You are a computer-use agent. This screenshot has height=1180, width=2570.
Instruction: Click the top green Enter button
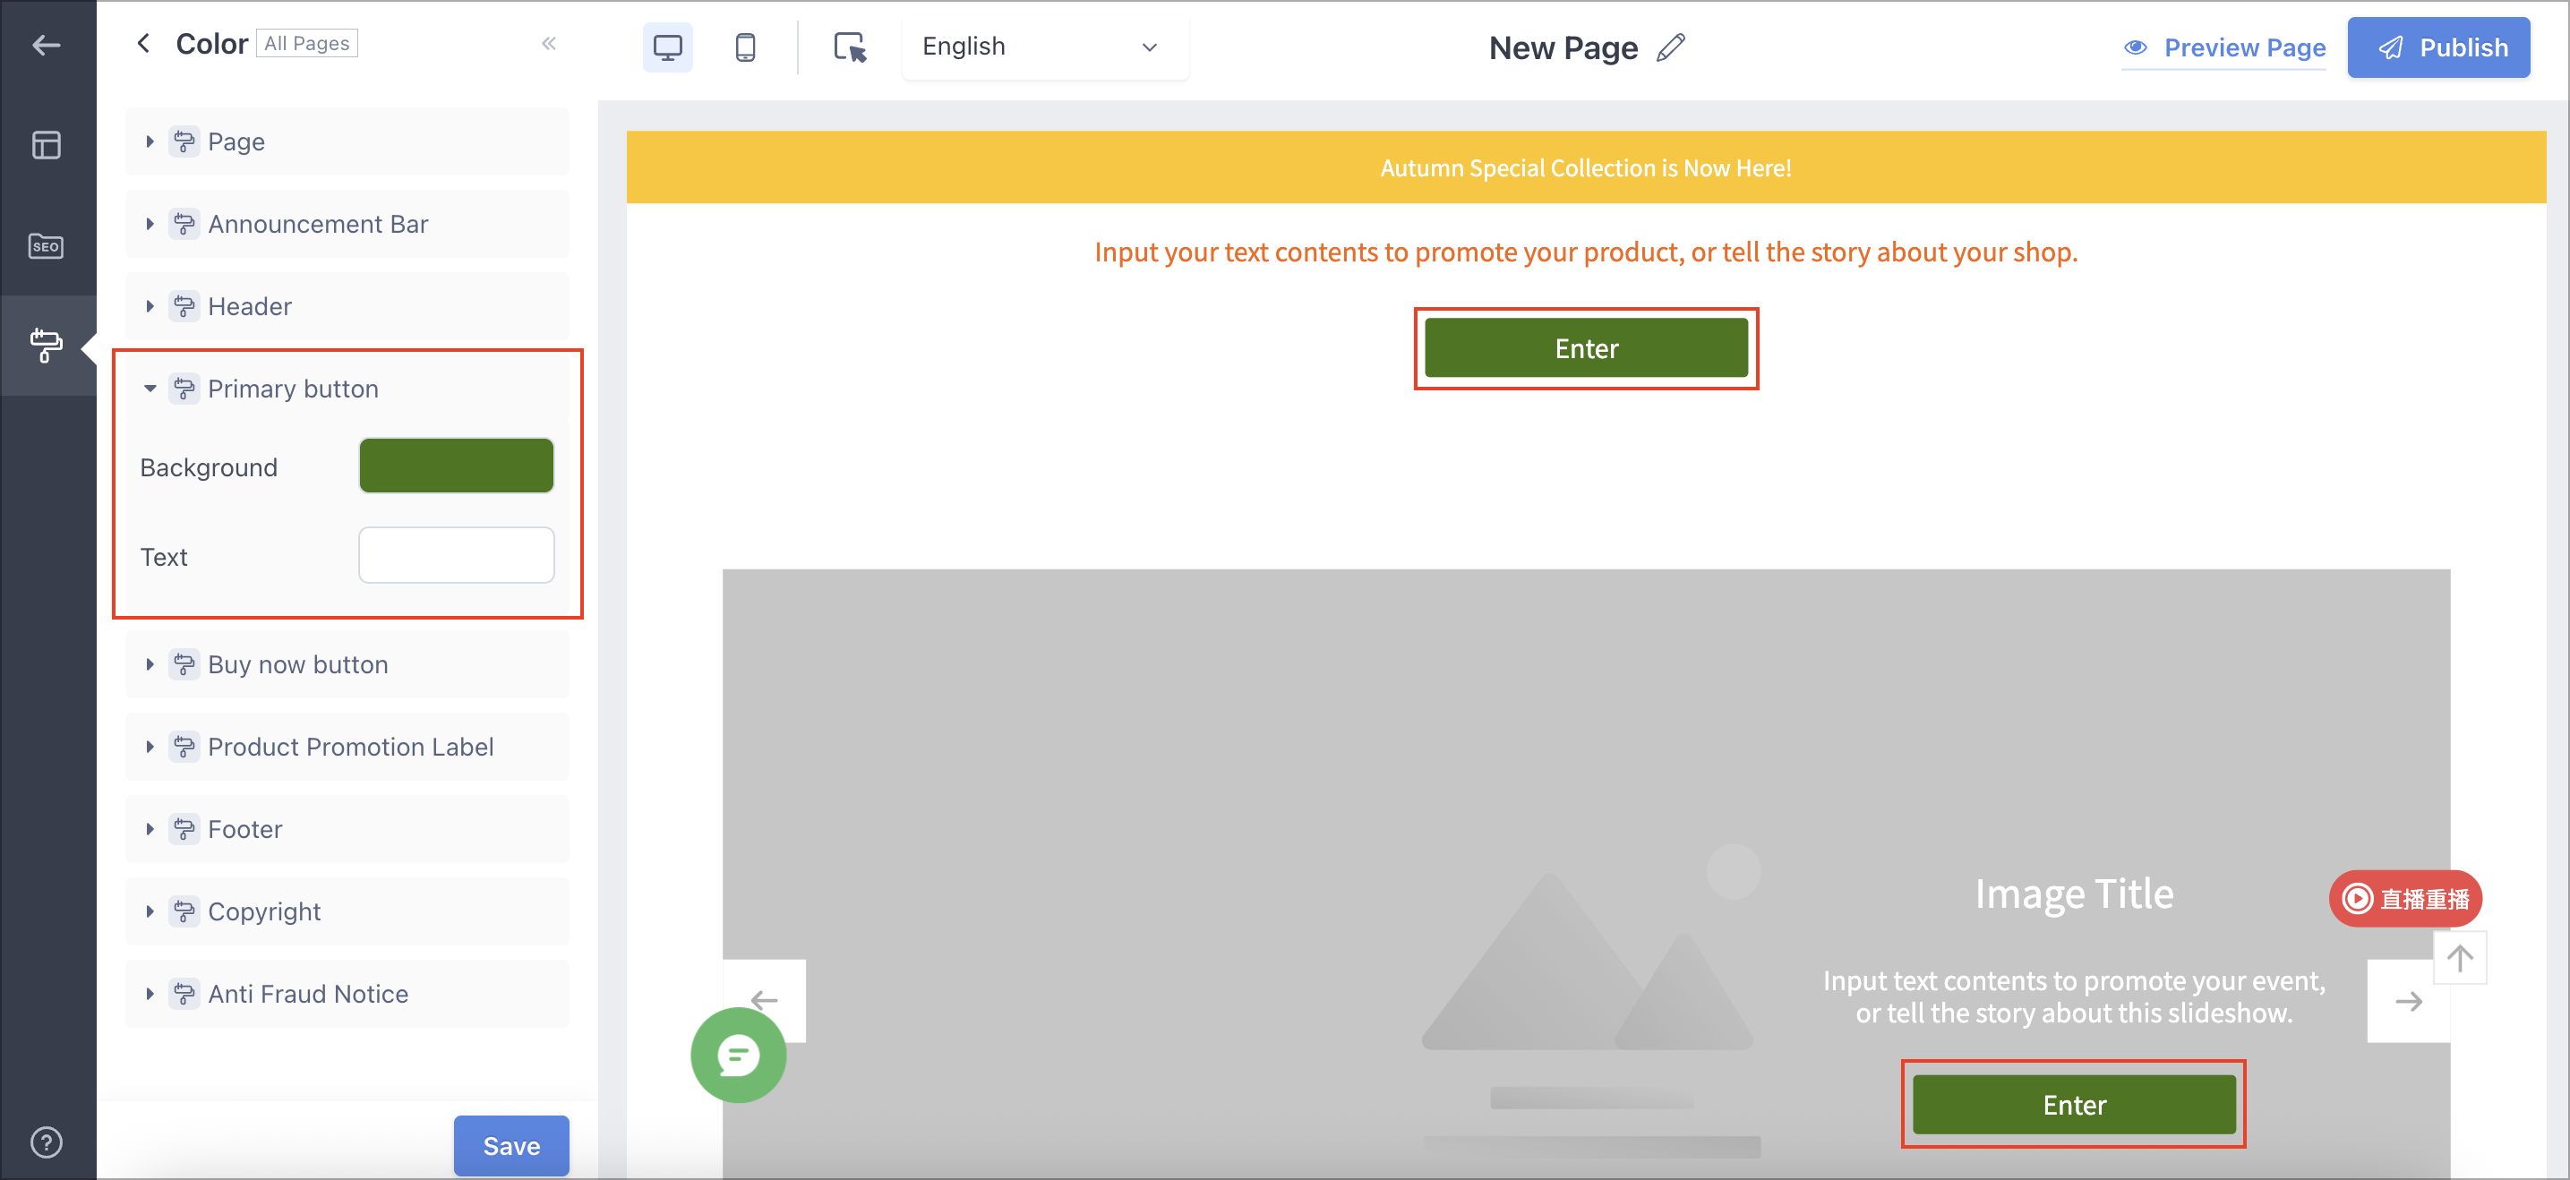click(x=1585, y=348)
